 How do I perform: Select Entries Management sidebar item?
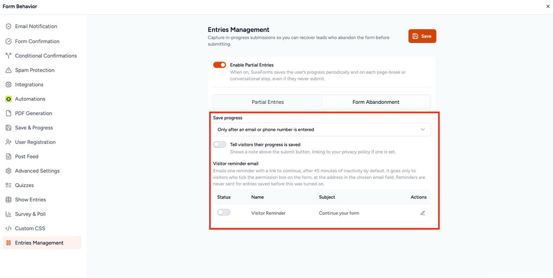coord(42,243)
